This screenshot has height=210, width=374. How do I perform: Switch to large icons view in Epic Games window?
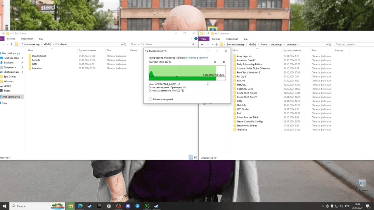pyautogui.click(x=195, y=157)
